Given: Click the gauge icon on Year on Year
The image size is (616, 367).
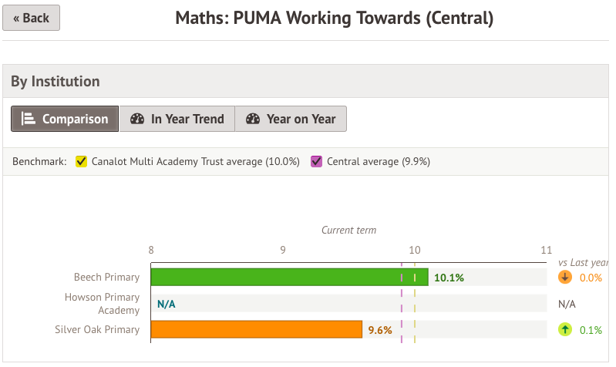Looking at the screenshot, I should coord(253,119).
